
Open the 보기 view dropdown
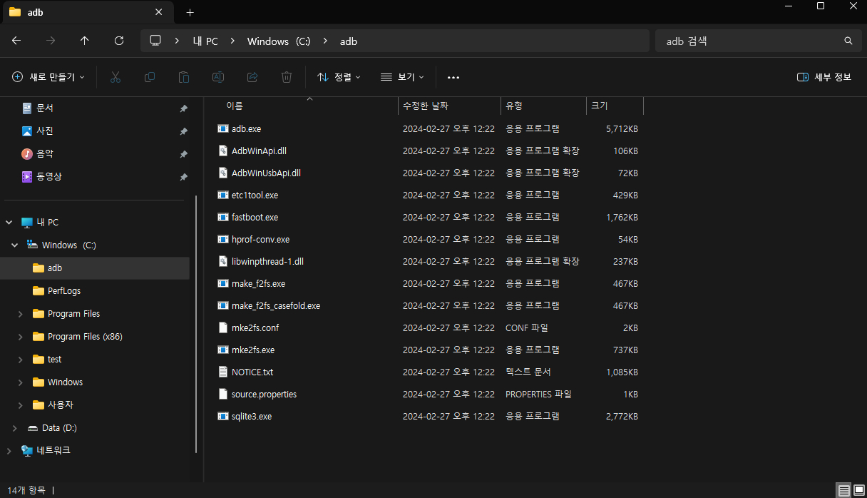tap(402, 77)
